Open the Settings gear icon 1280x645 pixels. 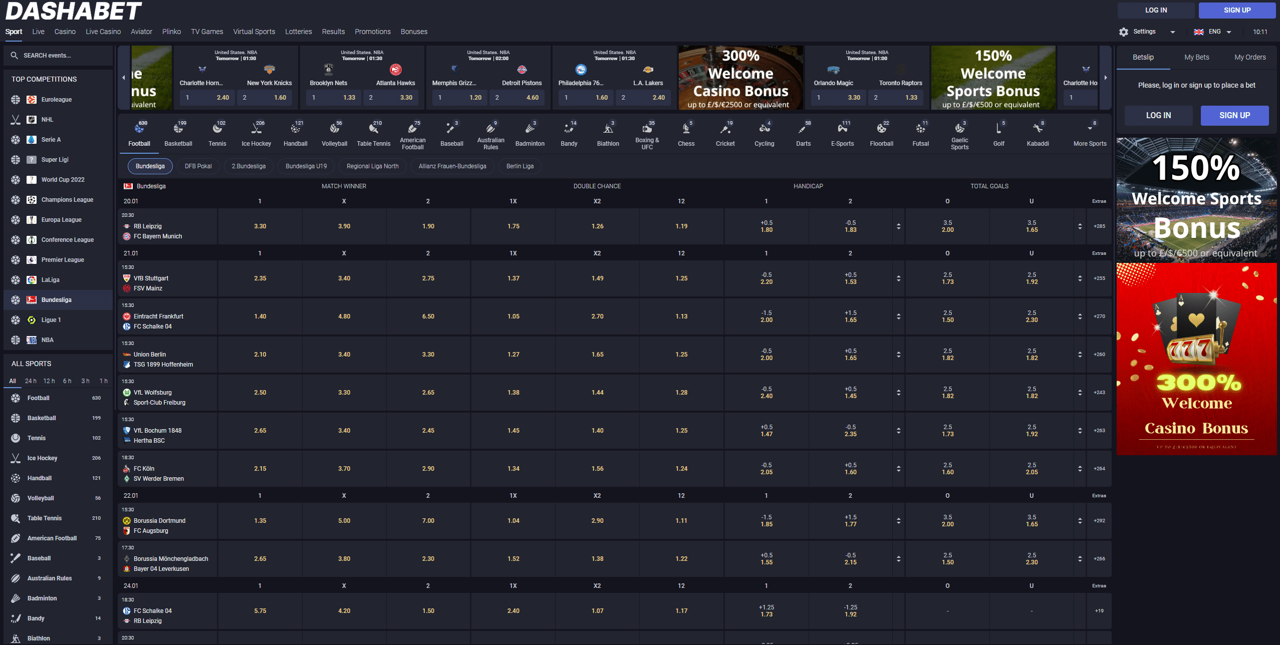pyautogui.click(x=1124, y=32)
